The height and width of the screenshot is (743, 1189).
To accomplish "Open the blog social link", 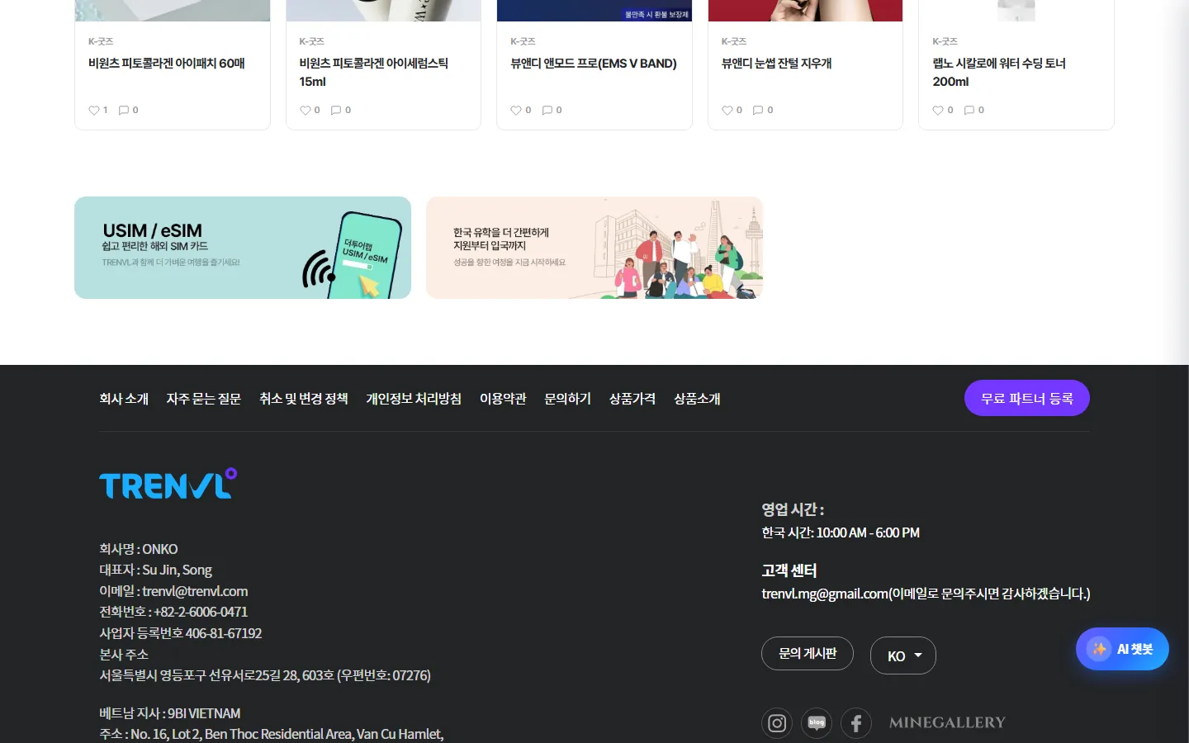I will [817, 723].
